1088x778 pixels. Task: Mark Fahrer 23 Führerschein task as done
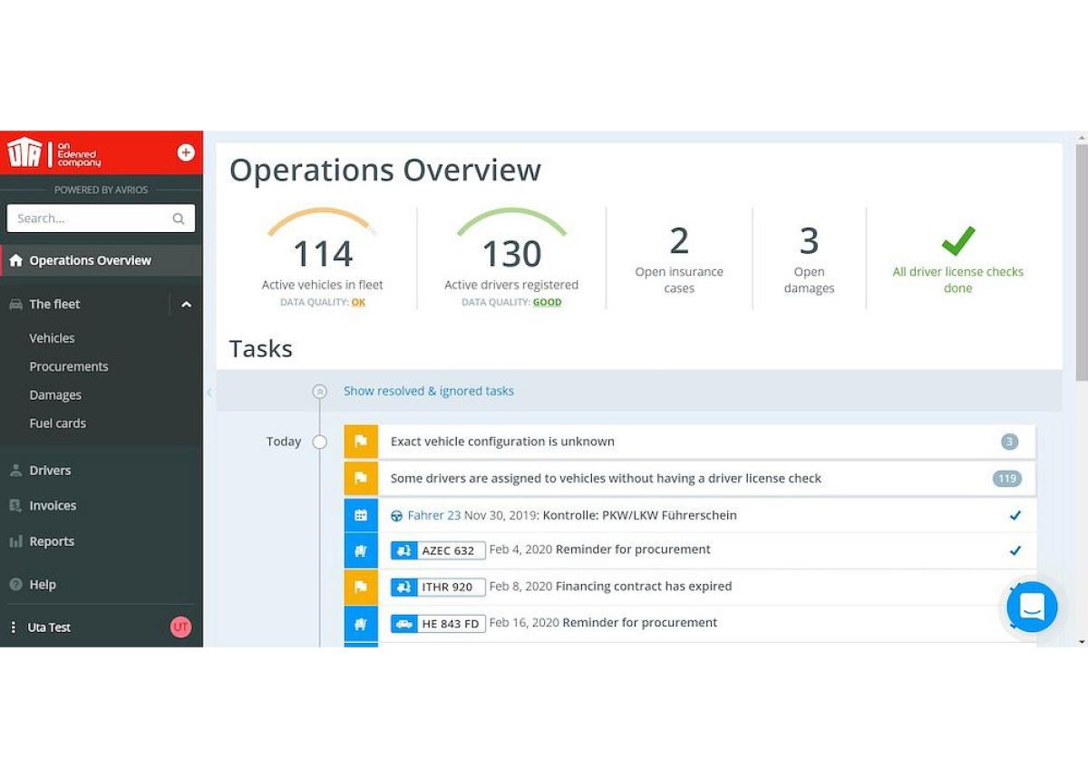pos(1015,515)
